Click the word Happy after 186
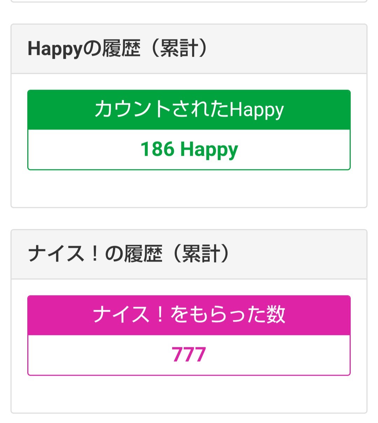This screenshot has height=423, width=378. tap(209, 150)
